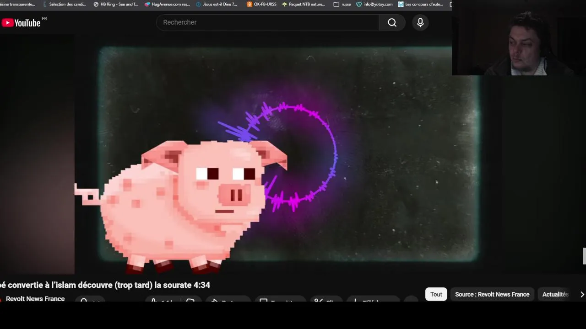Click the video title about sourate 4:34
The width and height of the screenshot is (586, 329).
pyautogui.click(x=105, y=285)
